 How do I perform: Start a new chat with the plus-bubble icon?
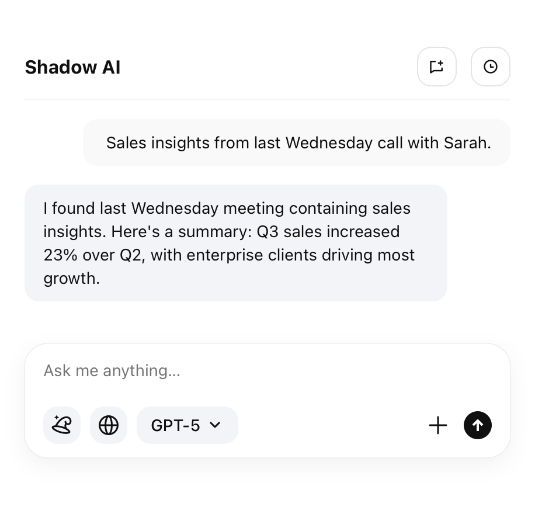[x=436, y=67]
